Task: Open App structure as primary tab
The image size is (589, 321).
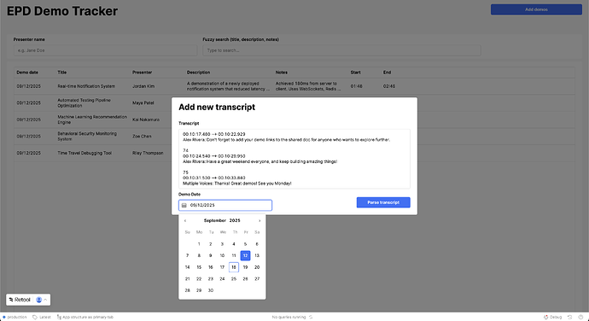Action: click(85, 318)
